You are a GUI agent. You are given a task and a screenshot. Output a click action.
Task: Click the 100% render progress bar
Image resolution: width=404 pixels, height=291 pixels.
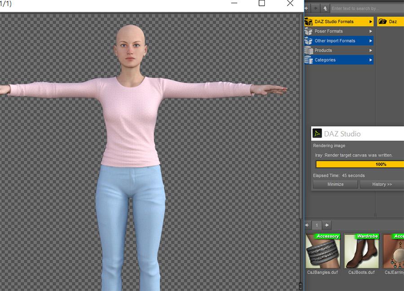(360, 164)
